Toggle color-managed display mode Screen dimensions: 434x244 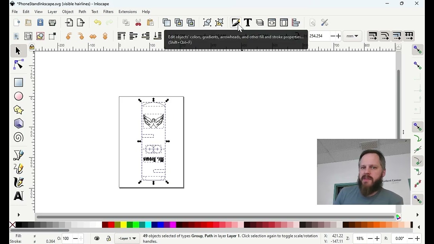click(x=399, y=218)
